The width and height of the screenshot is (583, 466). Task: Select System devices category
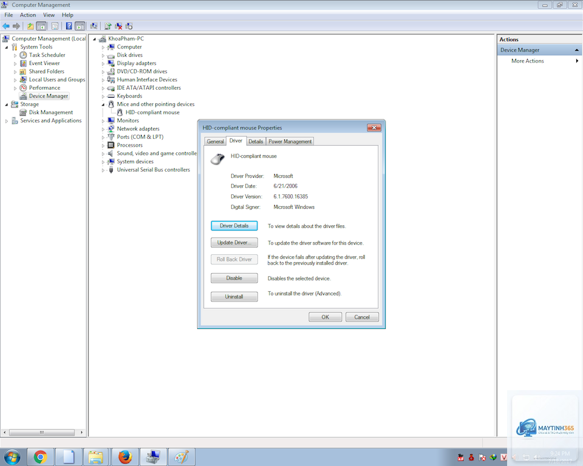pos(135,161)
